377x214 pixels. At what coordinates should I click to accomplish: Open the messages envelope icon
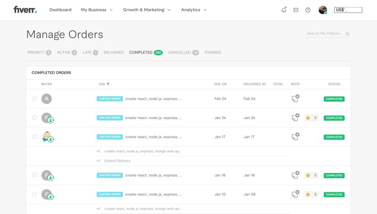[x=296, y=10]
